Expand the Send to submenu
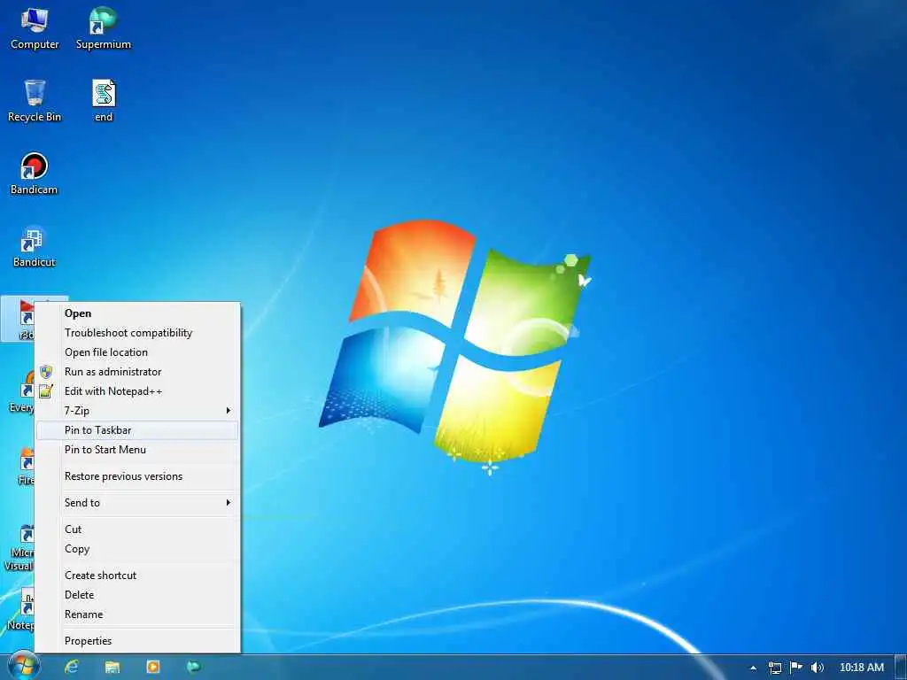Screen dimensions: 907x680 click(x=137, y=503)
